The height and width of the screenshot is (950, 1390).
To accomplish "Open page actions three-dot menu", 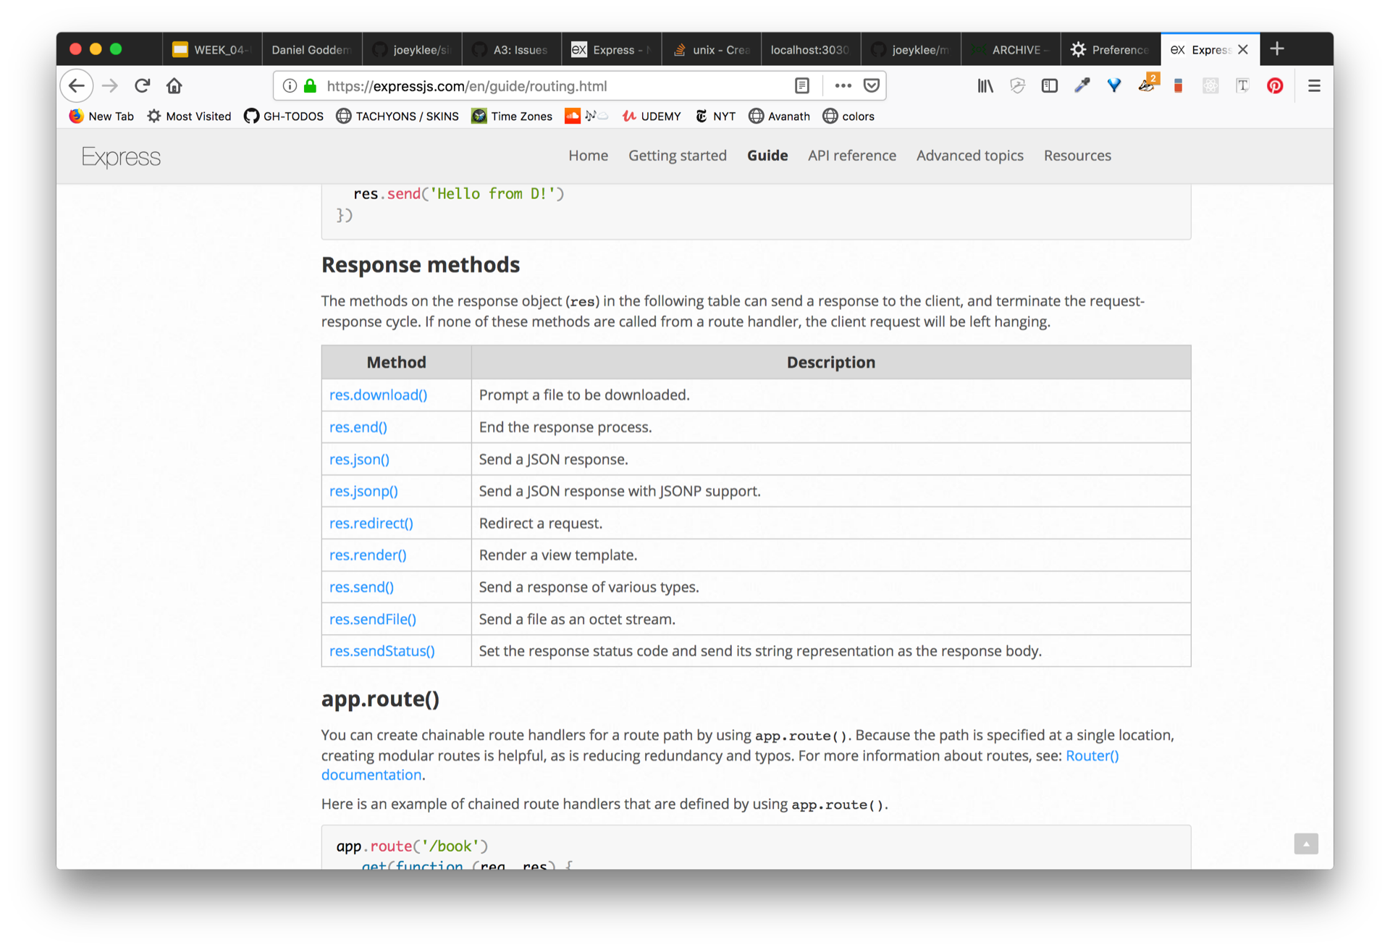I will [843, 86].
